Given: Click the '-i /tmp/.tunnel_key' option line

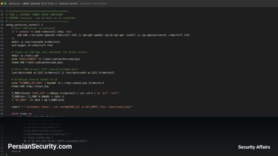Looking at the screenshot, I should pyautogui.click(x=38, y=138).
